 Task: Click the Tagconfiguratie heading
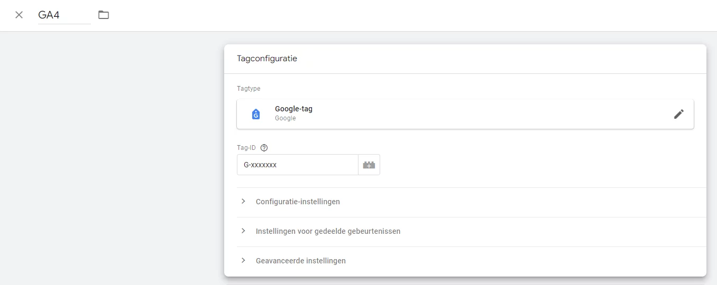267,59
